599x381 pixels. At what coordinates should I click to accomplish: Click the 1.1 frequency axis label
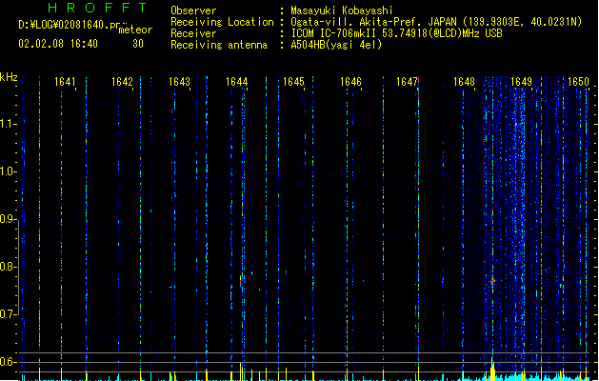pyautogui.click(x=8, y=124)
